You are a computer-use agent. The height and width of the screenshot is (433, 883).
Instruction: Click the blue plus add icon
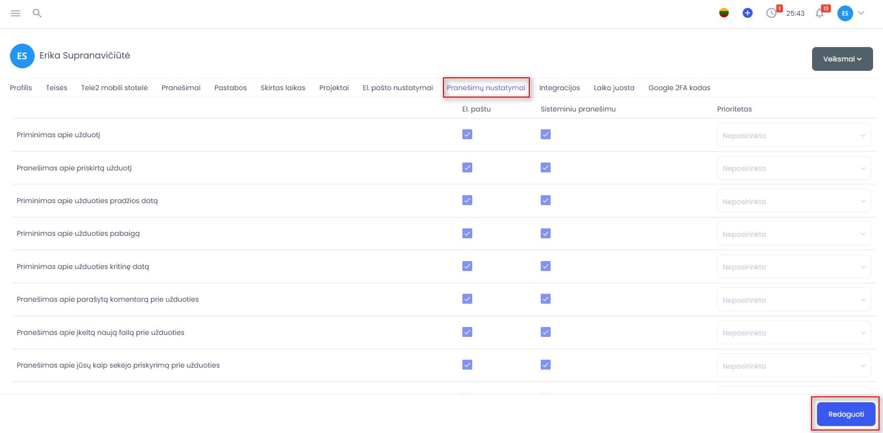click(748, 13)
